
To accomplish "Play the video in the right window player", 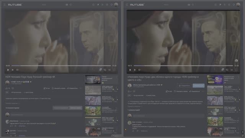I will tap(130, 70).
